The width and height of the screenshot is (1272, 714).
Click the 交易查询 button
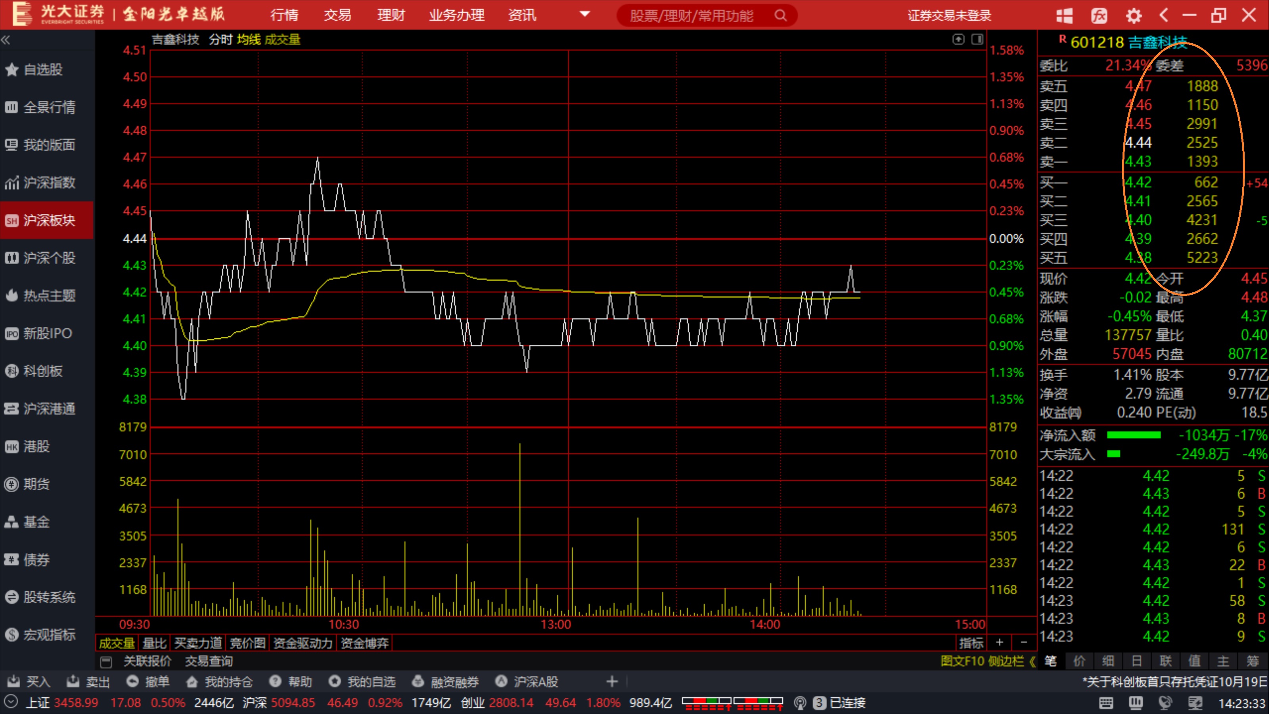[209, 661]
